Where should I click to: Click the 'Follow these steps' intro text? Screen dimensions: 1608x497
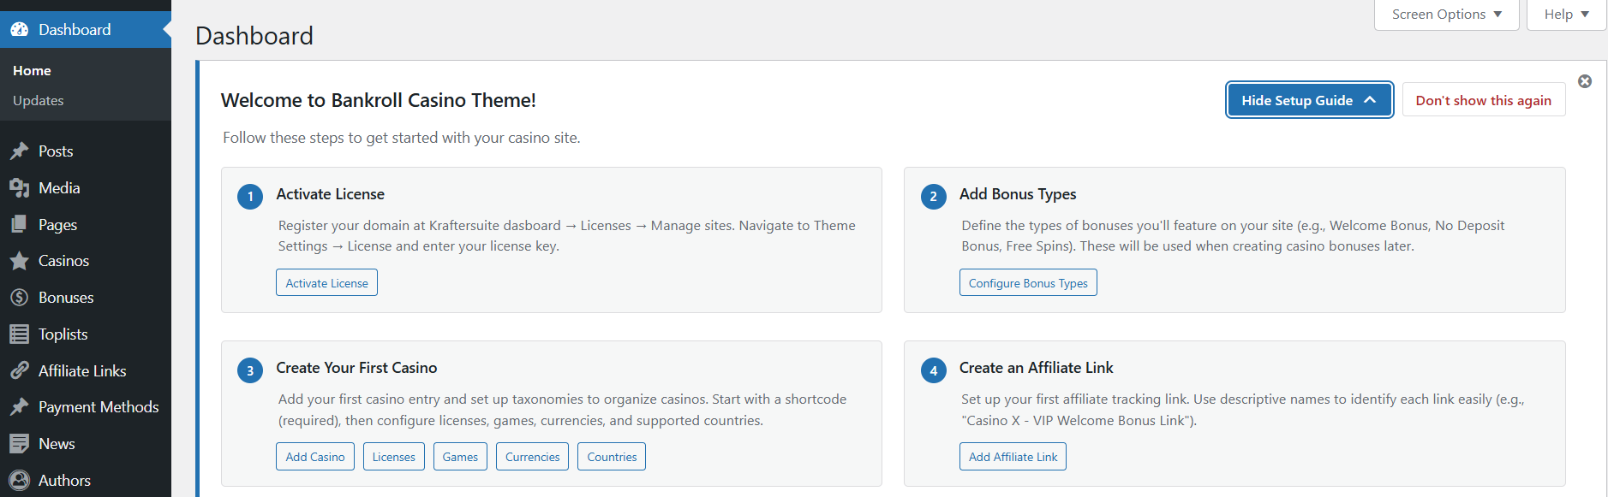pos(402,138)
